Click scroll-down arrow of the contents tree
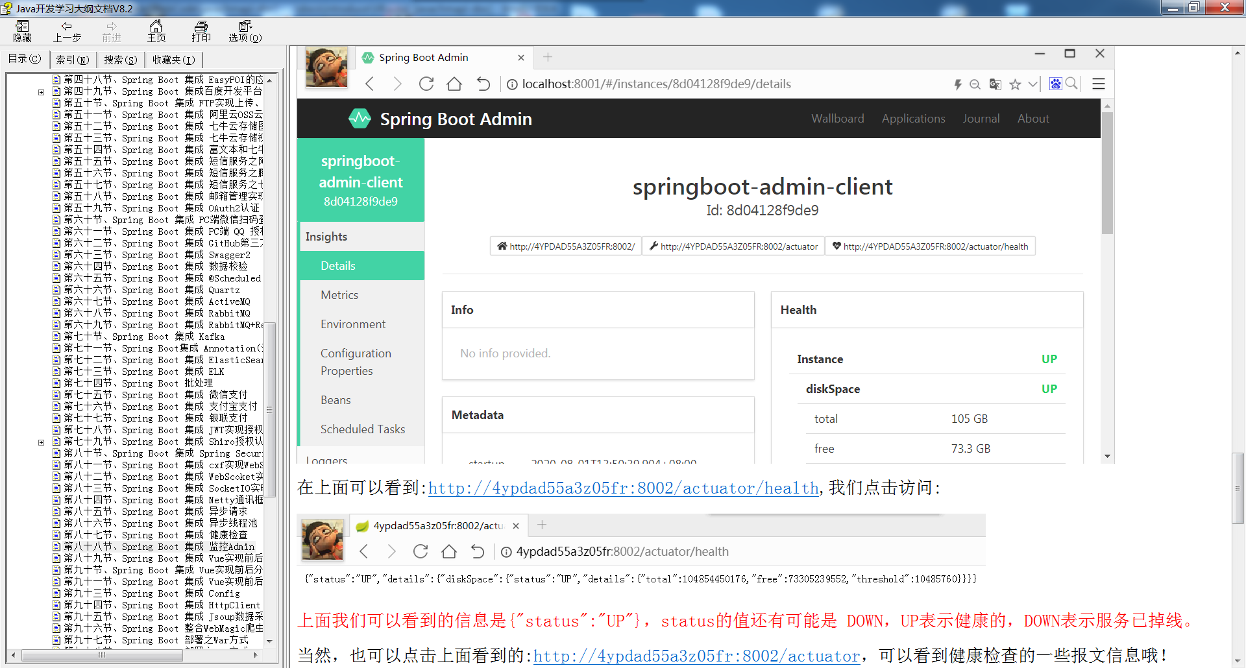This screenshot has height=668, width=1246. (x=269, y=641)
